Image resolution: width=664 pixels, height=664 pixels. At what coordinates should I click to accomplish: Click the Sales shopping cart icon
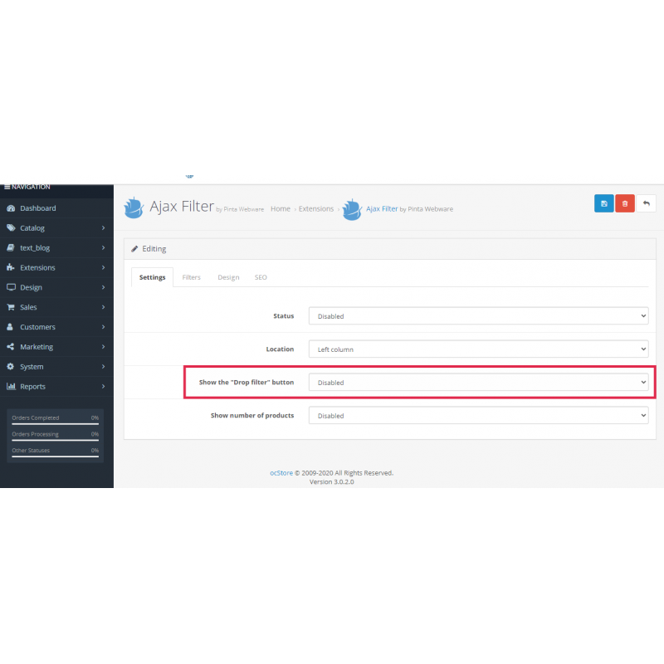tap(11, 307)
